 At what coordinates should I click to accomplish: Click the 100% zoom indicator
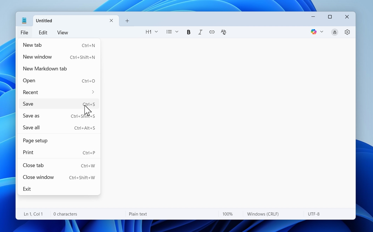(x=227, y=214)
